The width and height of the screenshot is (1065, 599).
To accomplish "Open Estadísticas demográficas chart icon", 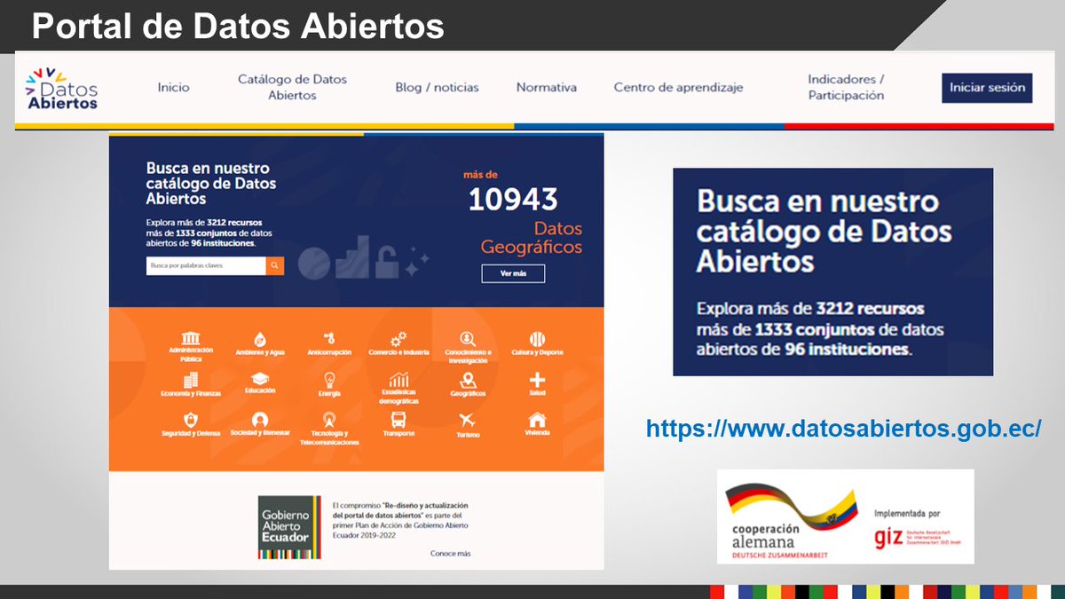I will click(399, 379).
